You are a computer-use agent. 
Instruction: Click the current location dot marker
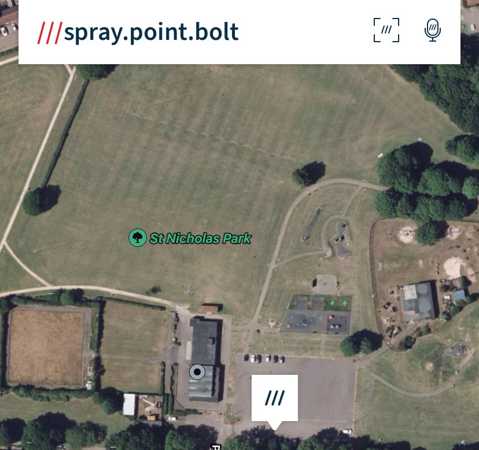pyautogui.click(x=197, y=372)
